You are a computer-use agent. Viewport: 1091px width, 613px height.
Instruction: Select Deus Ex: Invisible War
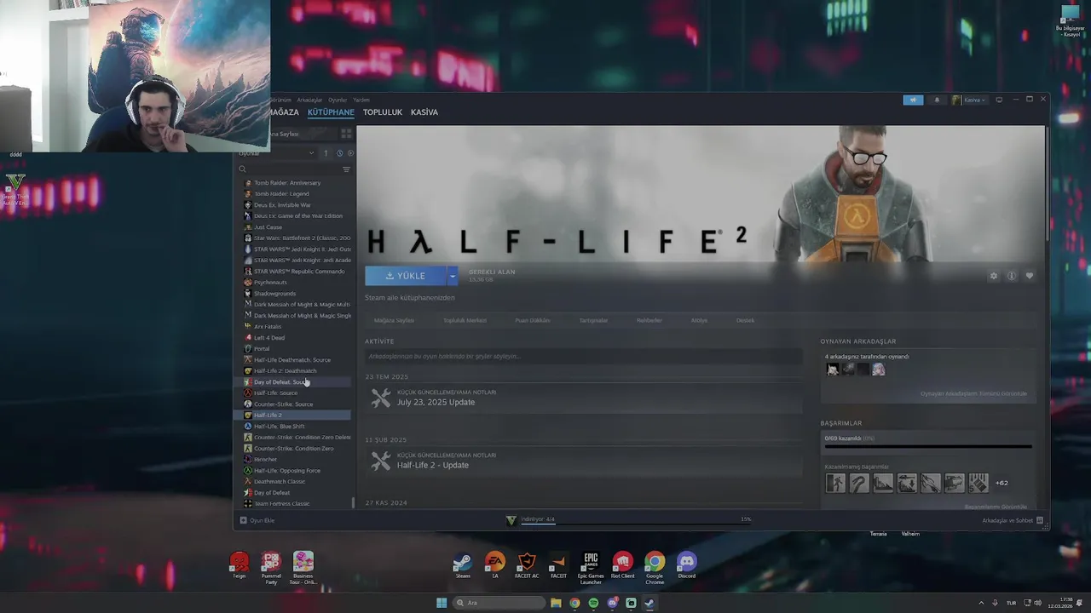coord(282,205)
